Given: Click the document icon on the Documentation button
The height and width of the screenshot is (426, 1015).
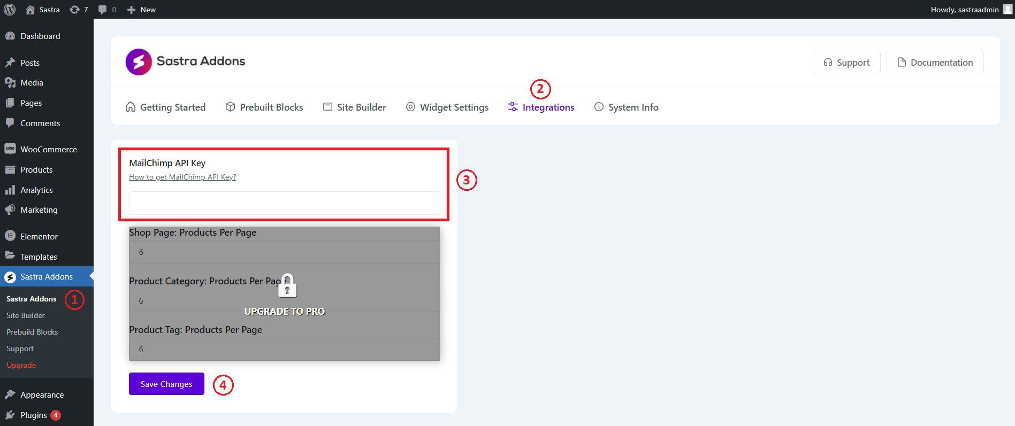Looking at the screenshot, I should click(902, 62).
